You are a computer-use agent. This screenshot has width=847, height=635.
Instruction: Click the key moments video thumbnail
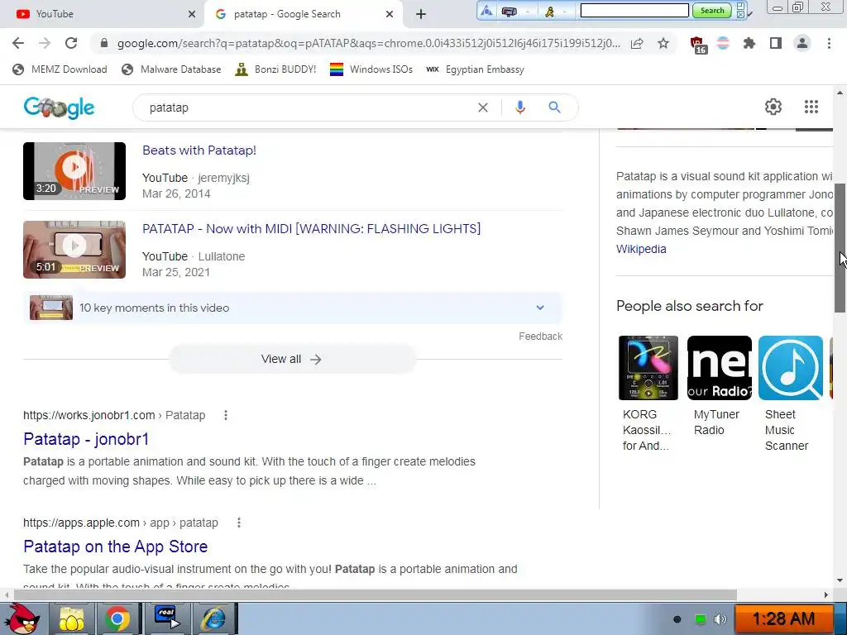click(51, 308)
